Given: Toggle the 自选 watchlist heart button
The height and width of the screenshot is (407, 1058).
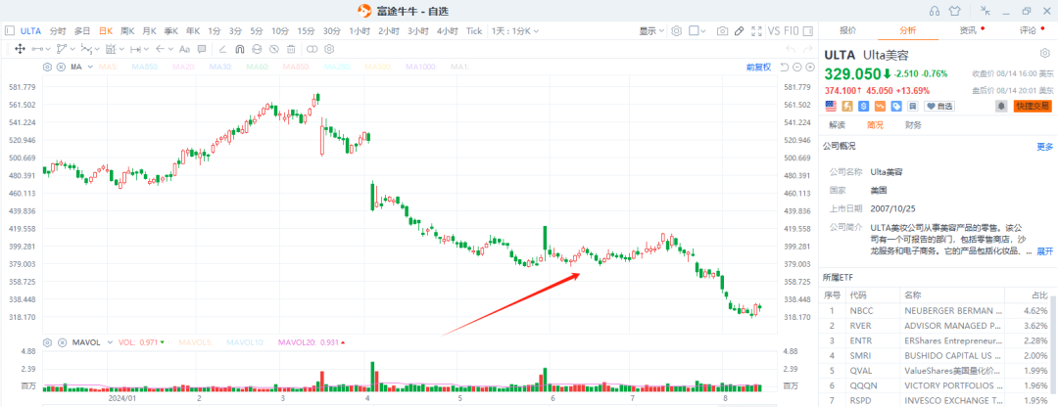Looking at the screenshot, I should click(939, 106).
